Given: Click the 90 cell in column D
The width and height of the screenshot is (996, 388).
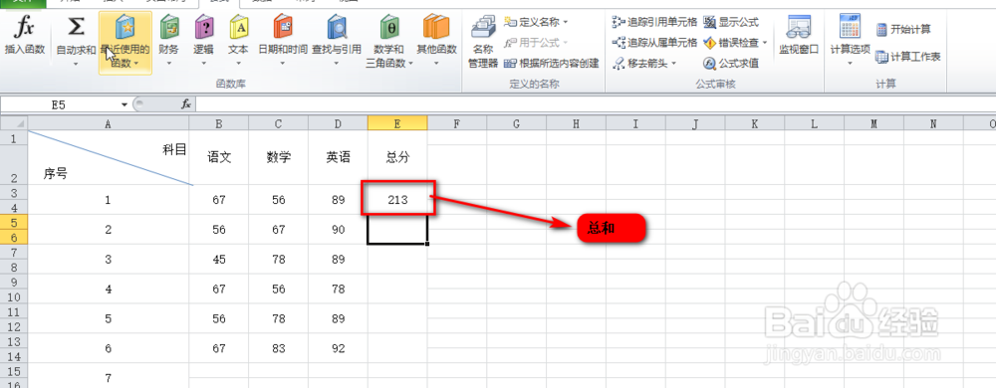Looking at the screenshot, I should [338, 230].
